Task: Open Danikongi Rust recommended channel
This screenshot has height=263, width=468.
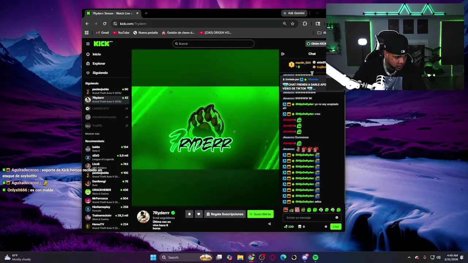Action: click(107, 183)
